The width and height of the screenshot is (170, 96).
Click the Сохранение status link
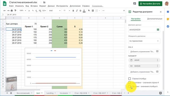(x=97, y=6)
